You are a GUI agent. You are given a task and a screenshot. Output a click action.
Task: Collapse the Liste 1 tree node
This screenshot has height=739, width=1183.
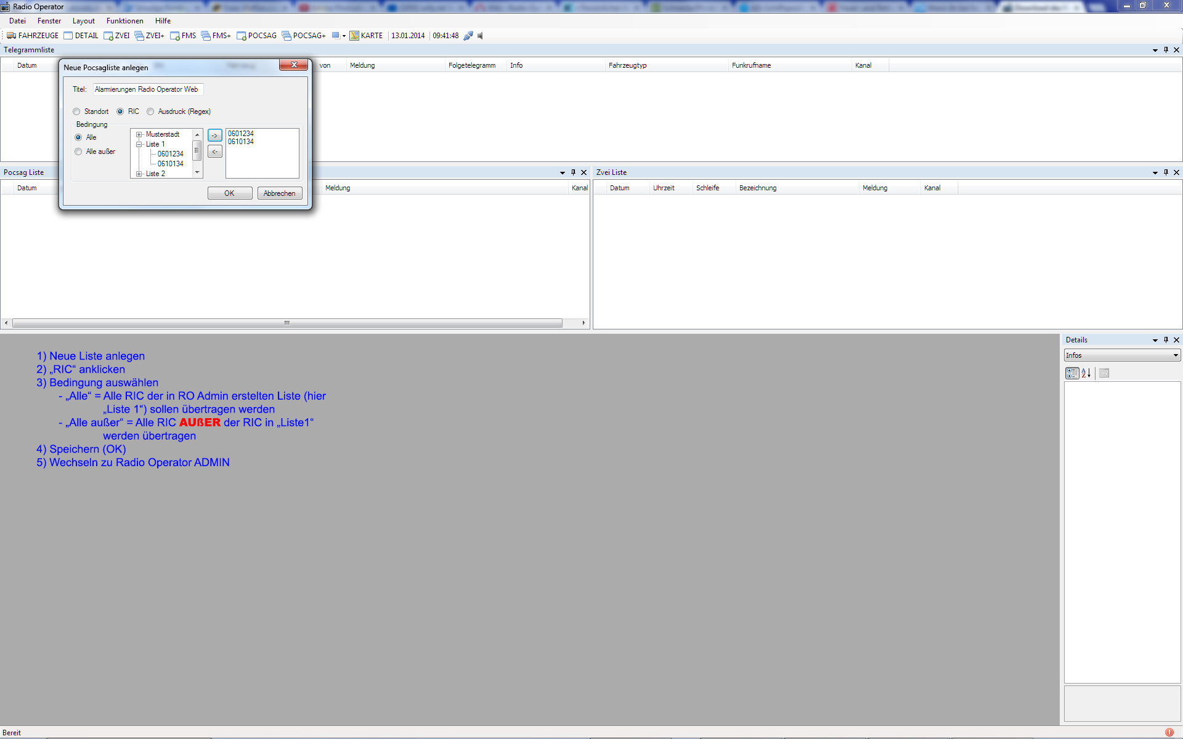(139, 144)
